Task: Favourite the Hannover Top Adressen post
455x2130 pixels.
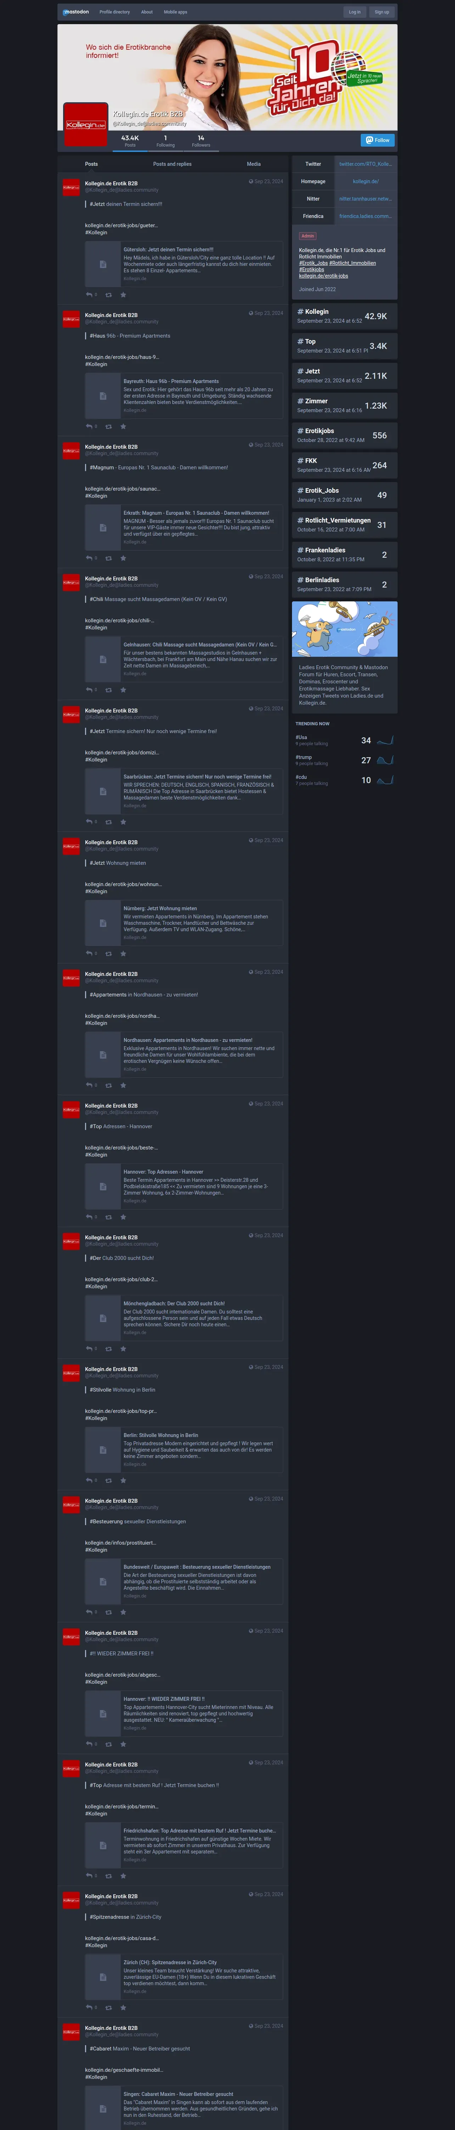Action: pyautogui.click(x=123, y=1217)
